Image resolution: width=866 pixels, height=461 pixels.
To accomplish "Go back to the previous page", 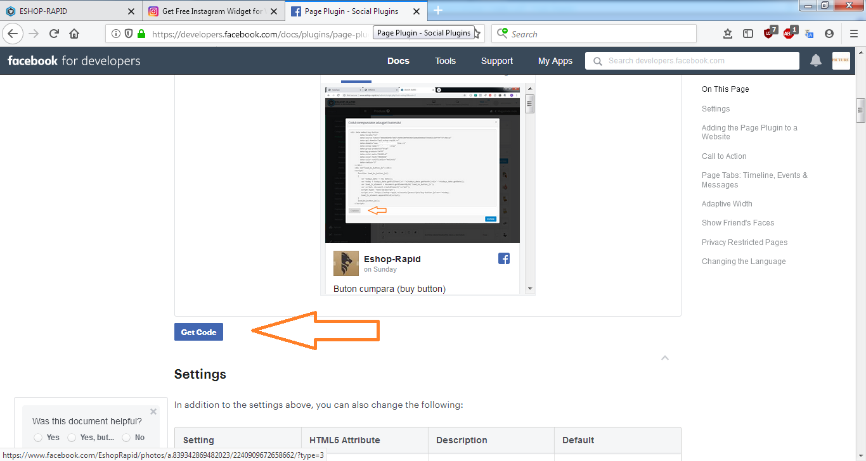I will point(13,34).
